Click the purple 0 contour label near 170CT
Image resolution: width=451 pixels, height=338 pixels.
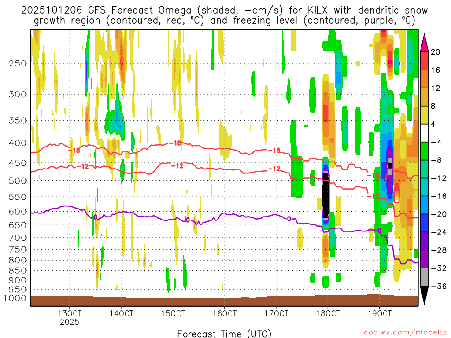(289, 219)
